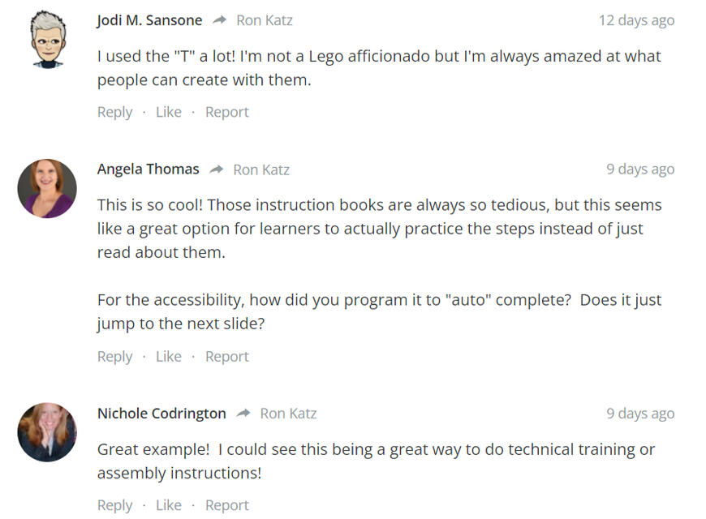Screen dimensions: 706x519
Task: Reply to Angela Thomas's comment
Action: (114, 356)
